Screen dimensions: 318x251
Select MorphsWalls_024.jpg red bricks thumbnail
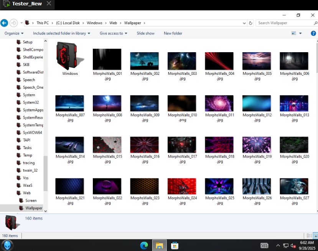(182, 186)
